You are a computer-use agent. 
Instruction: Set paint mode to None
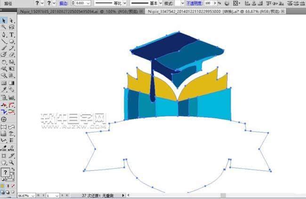point(13,186)
